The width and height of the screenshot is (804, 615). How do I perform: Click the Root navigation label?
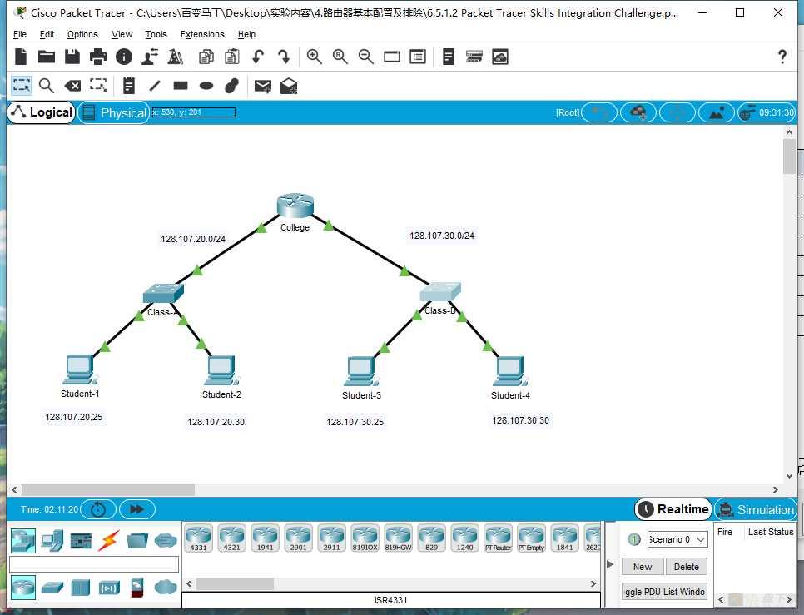[567, 112]
